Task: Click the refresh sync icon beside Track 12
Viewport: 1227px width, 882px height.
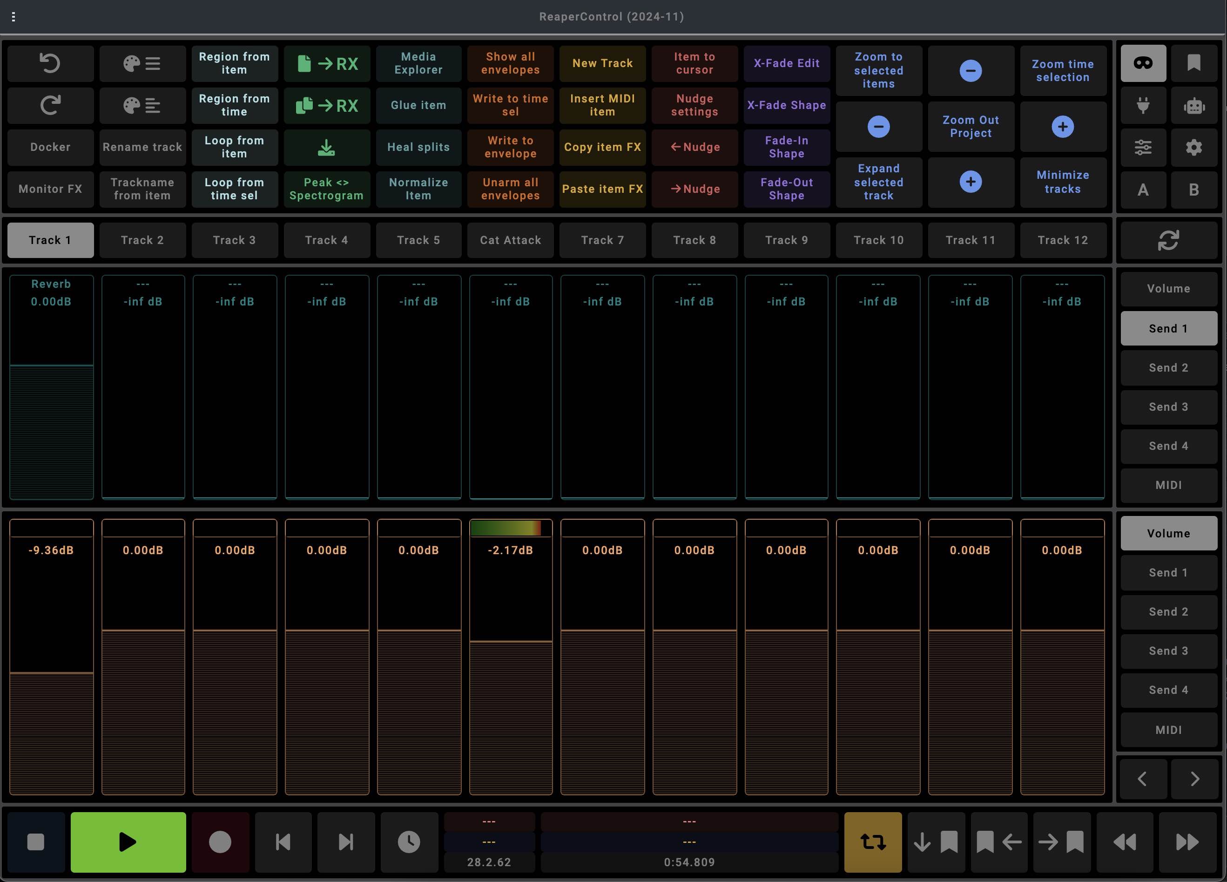Action: 1168,240
